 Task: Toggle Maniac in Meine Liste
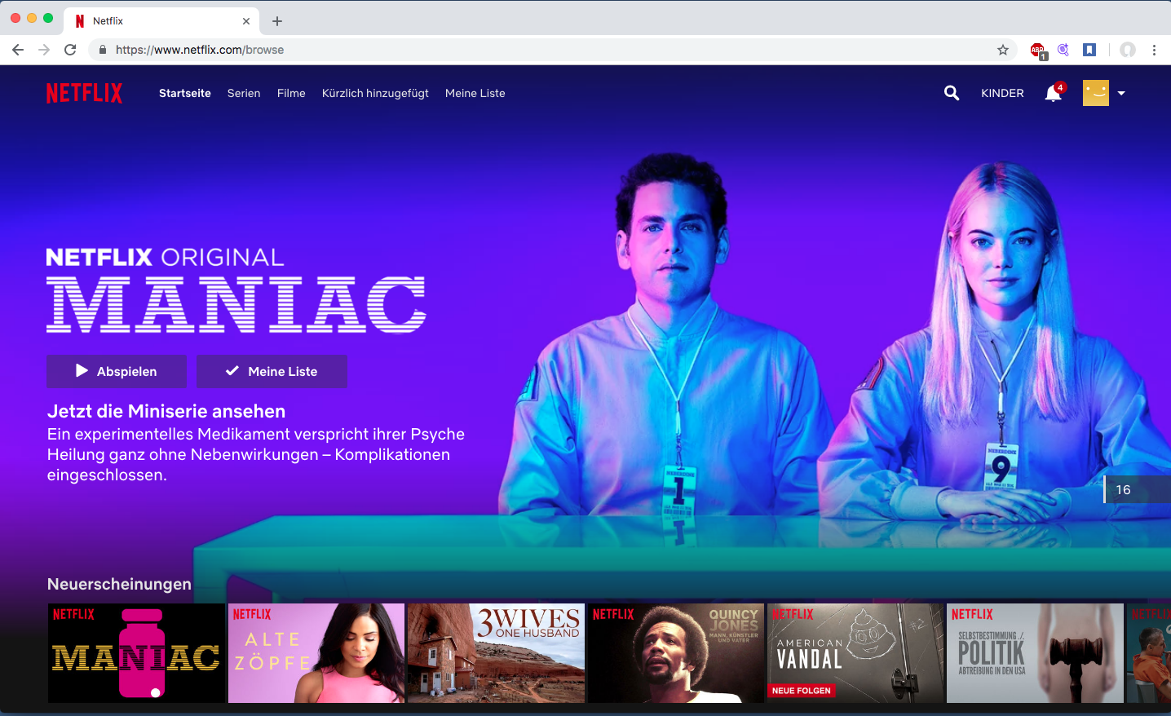point(272,371)
